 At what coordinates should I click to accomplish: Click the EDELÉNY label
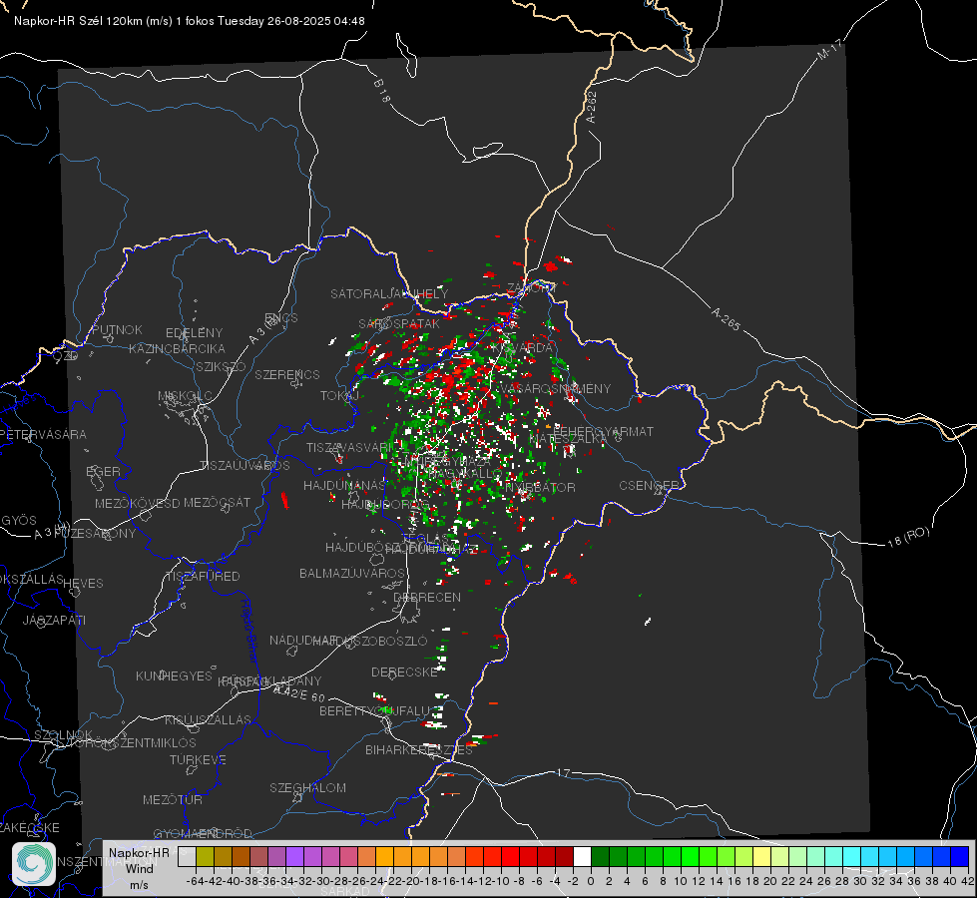coord(194,332)
